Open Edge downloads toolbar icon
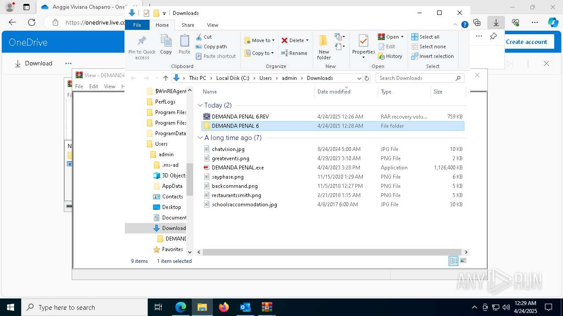The height and width of the screenshot is (316, 563). [x=496, y=22]
